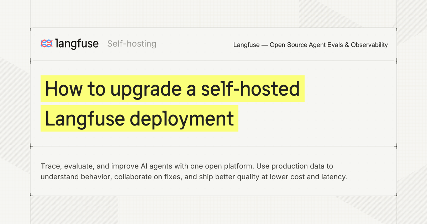This screenshot has height=224, width=427.
Task: Click the line starting 'Trace, evaluate, and improve AI agents'
Action: coord(187,166)
